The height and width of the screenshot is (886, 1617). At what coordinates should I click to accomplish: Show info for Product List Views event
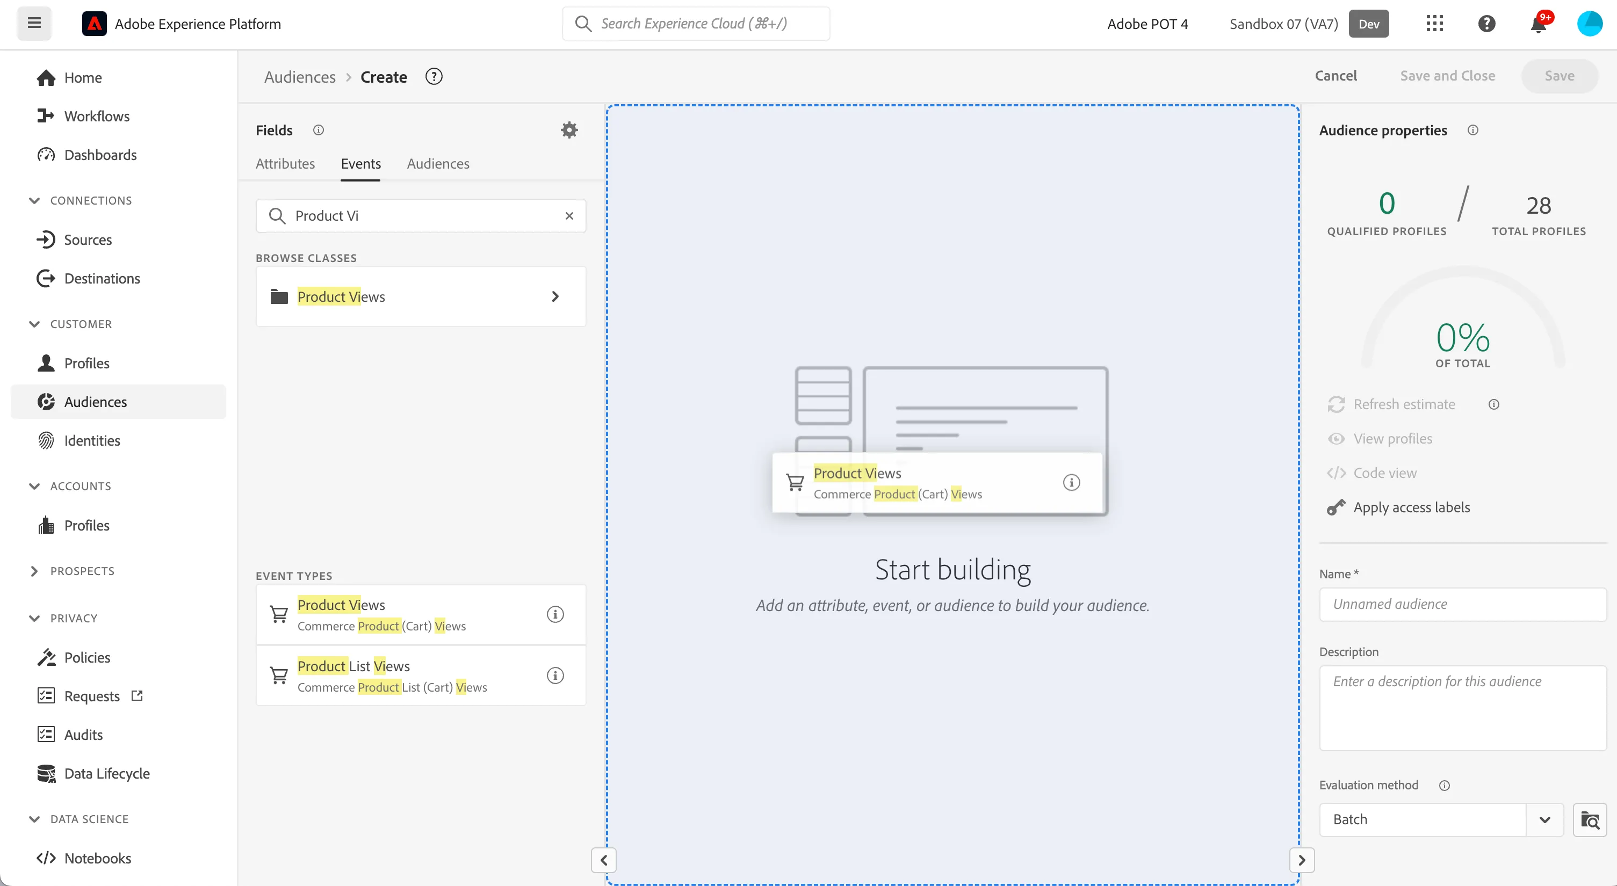[x=555, y=675]
